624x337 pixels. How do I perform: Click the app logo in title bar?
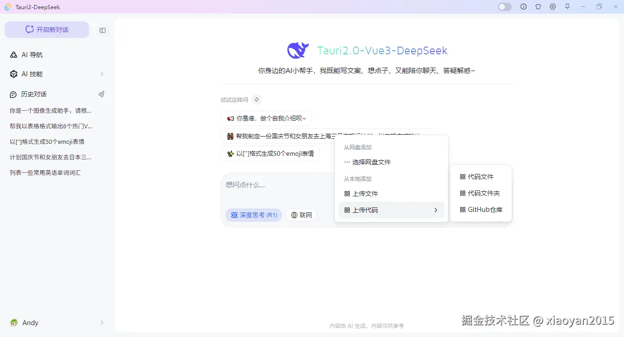tap(8, 7)
